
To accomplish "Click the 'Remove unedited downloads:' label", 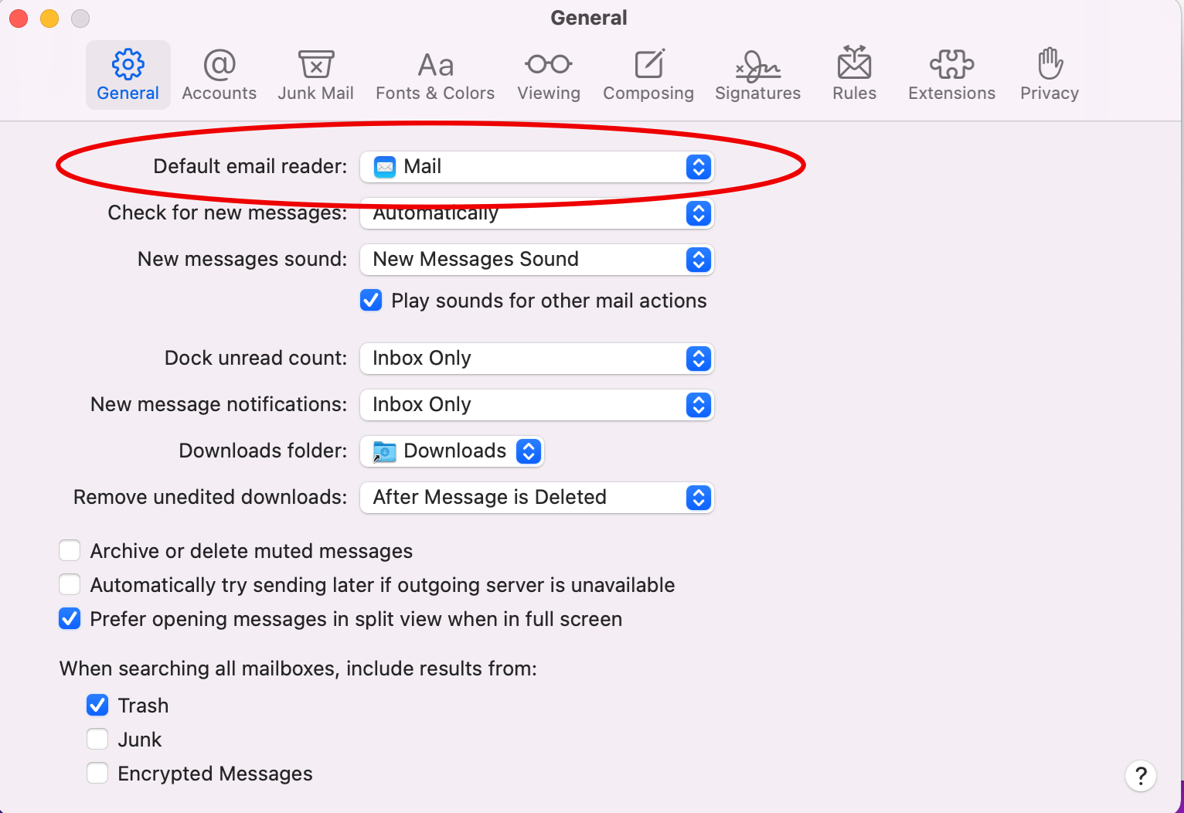I will pyautogui.click(x=210, y=497).
